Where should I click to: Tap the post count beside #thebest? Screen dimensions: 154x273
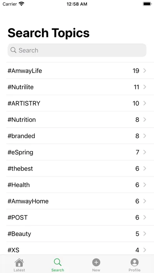(137, 169)
